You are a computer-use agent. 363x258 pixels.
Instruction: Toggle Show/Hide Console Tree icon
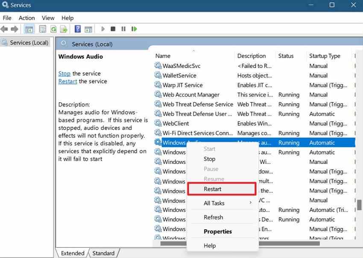pyautogui.click(x=29, y=29)
